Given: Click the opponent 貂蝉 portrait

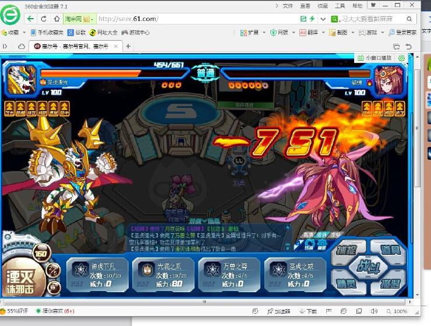Looking at the screenshot, I should click(389, 80).
